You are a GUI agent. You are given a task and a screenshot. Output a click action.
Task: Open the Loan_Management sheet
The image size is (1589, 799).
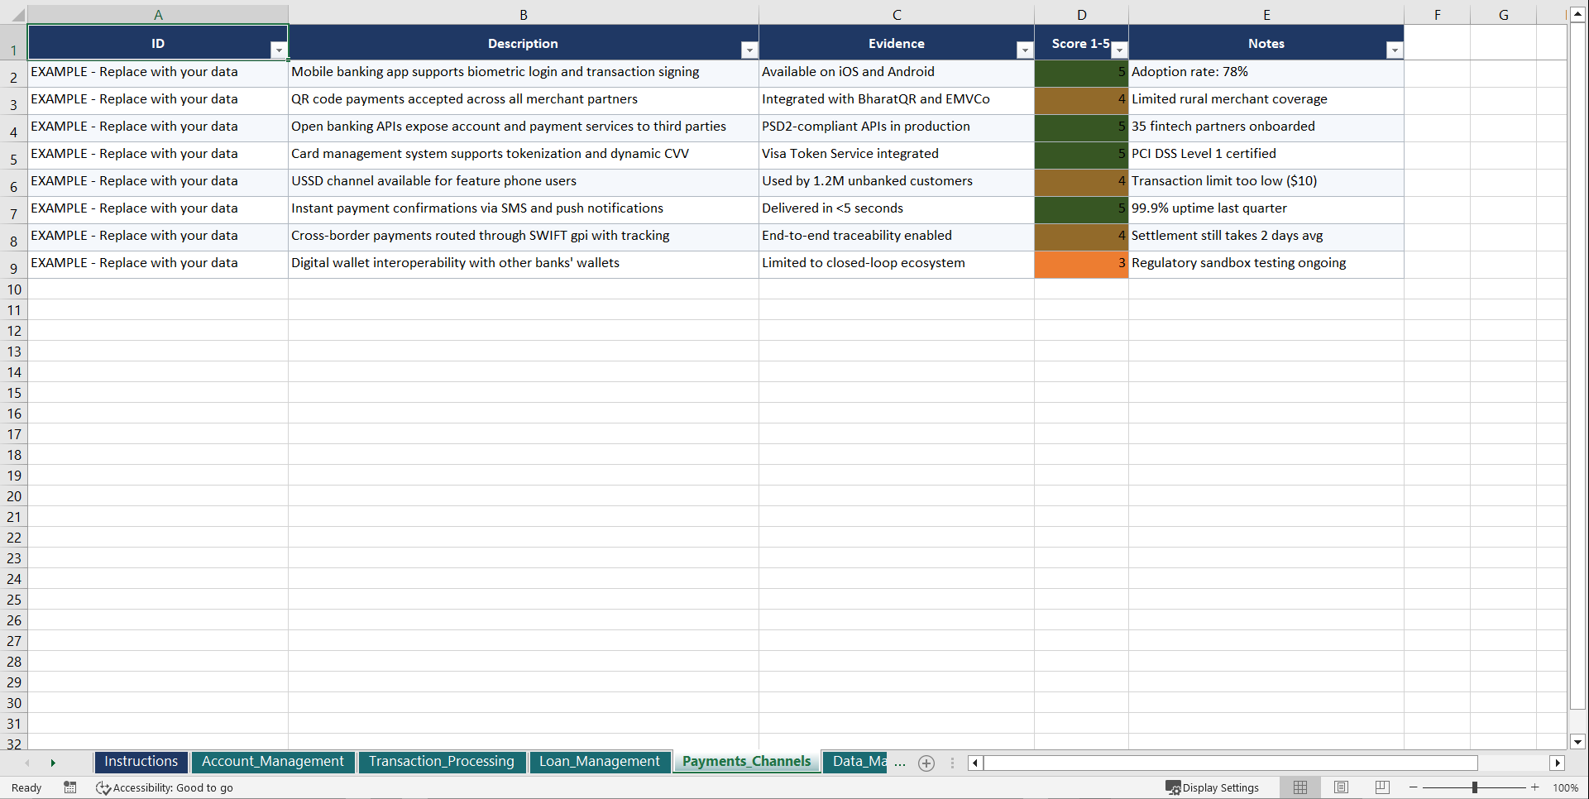600,762
